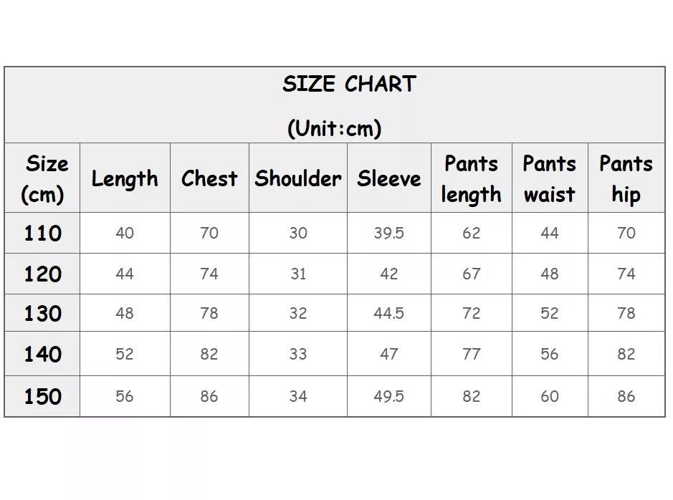673x500 pixels.
Task: Select the Length column header
Action: [x=125, y=178]
